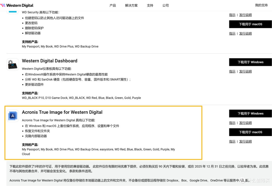Click the Acronis True Image app icon
The height and width of the screenshot is (186, 272).
(13, 116)
